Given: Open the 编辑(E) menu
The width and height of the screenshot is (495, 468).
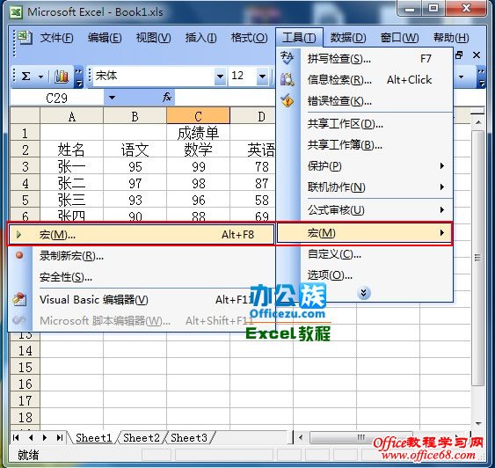Looking at the screenshot, I should point(105,38).
